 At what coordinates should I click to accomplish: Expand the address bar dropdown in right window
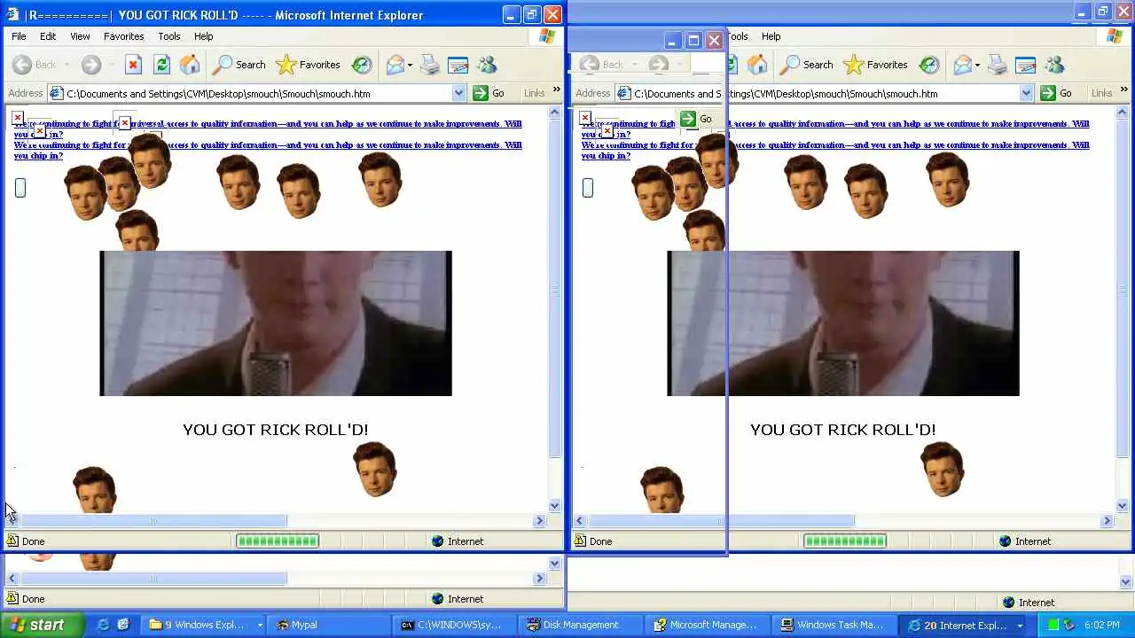pos(1026,93)
